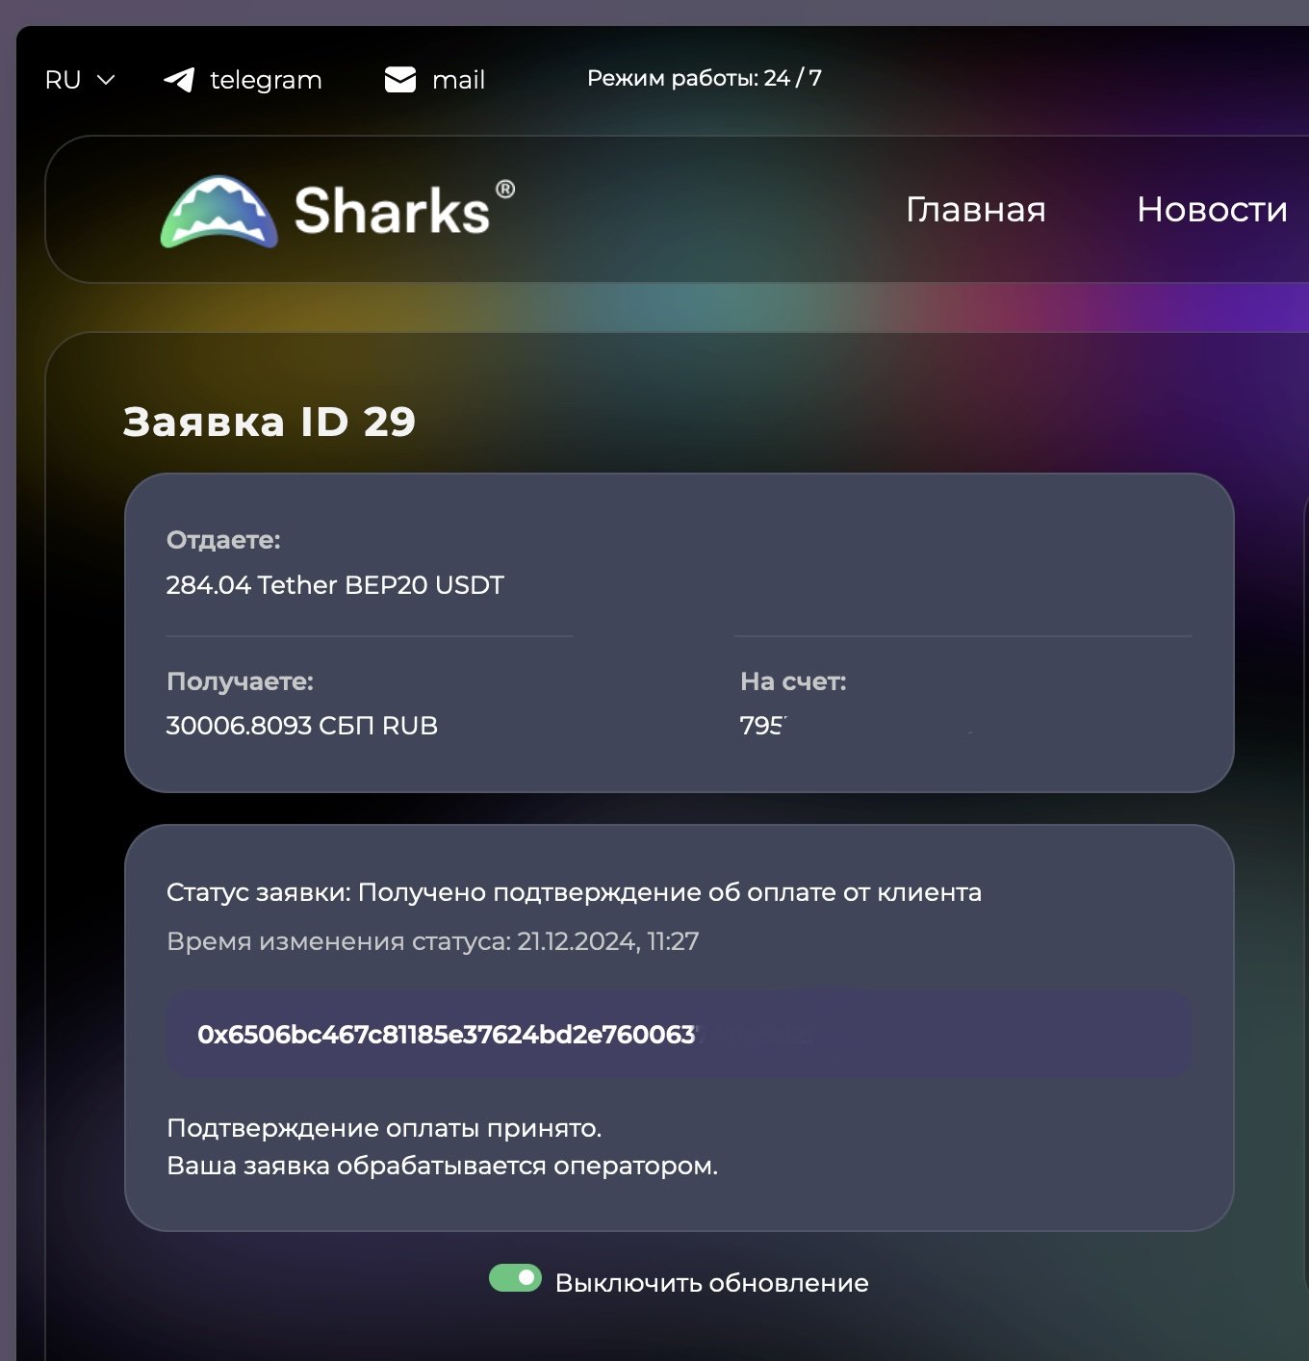
Task: Open the mail contact link
Action: click(435, 80)
